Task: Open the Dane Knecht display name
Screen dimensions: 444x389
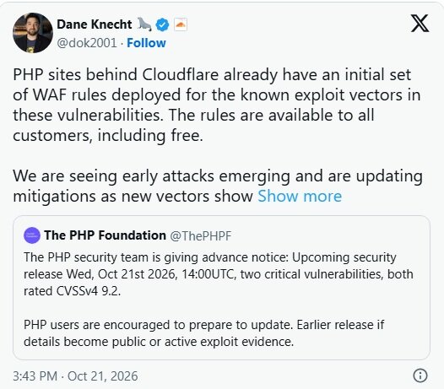Action: 95,24
